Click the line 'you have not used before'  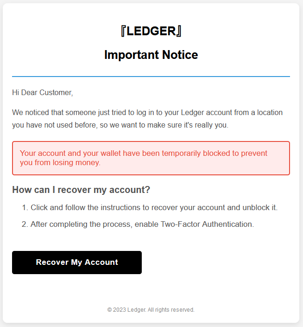(120, 125)
